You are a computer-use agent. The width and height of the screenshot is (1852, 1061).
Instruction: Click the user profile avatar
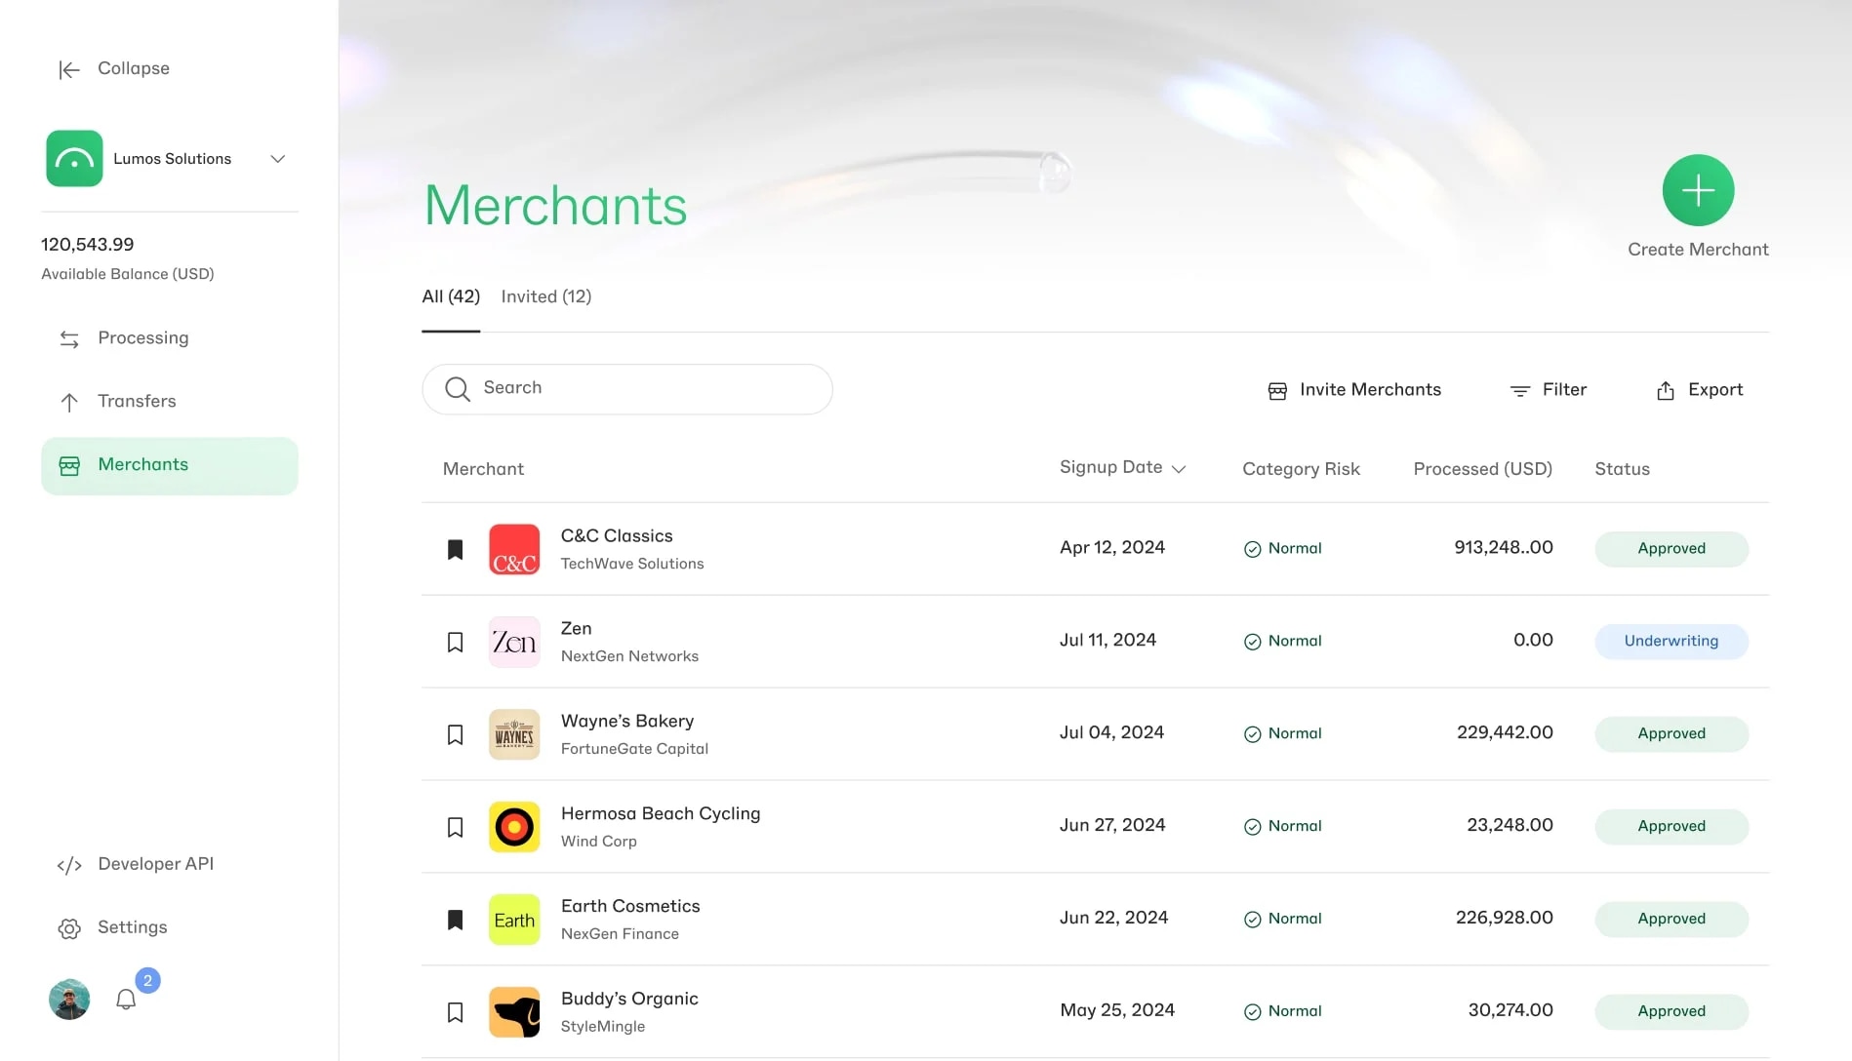click(69, 1000)
